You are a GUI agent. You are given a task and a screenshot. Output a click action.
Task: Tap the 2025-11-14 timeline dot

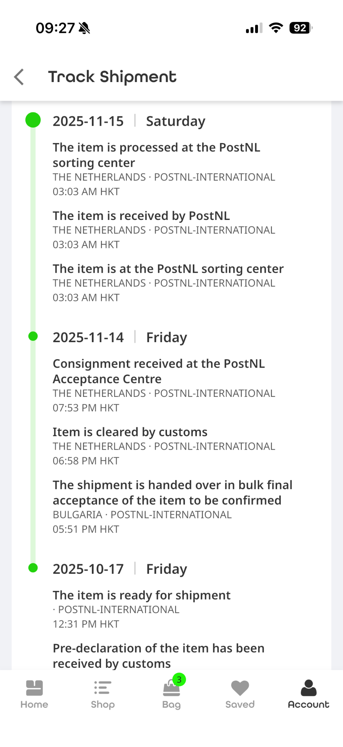point(33,336)
